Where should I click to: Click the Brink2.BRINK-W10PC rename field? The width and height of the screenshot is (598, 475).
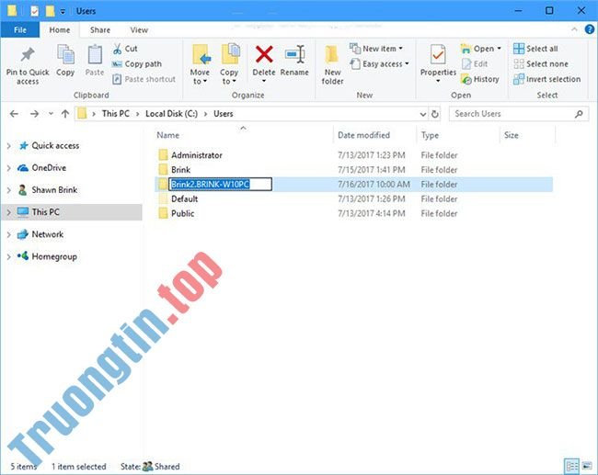pyautogui.click(x=221, y=185)
